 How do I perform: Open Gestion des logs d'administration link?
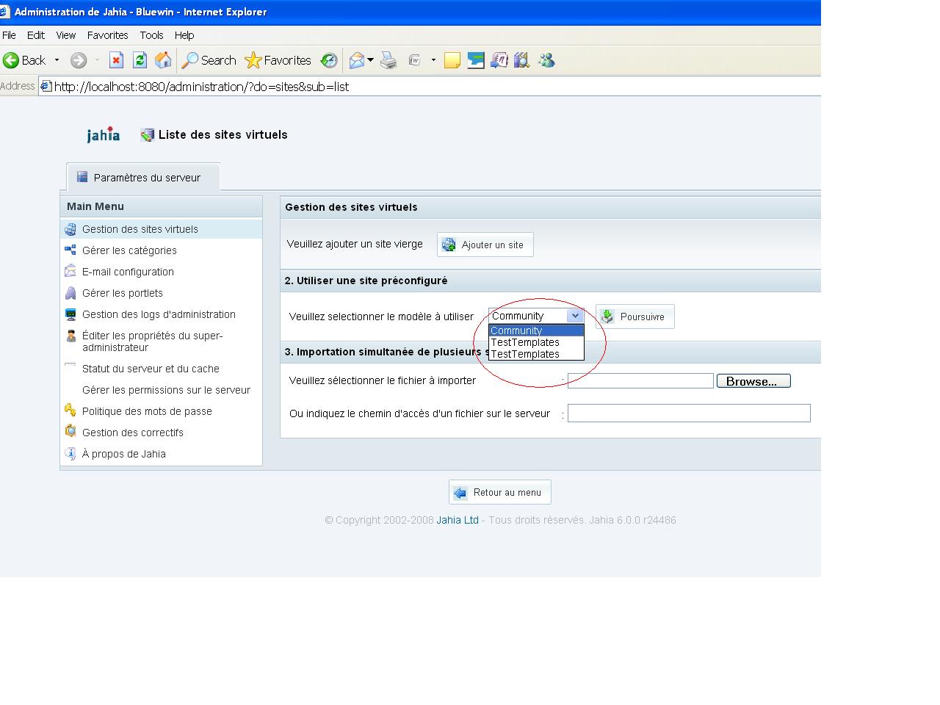[x=159, y=314]
